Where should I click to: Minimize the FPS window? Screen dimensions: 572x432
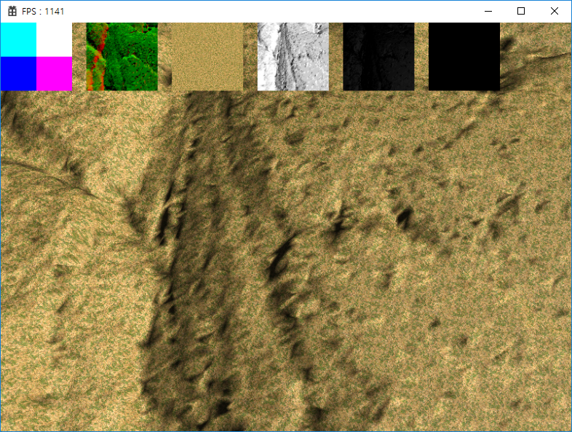click(488, 12)
